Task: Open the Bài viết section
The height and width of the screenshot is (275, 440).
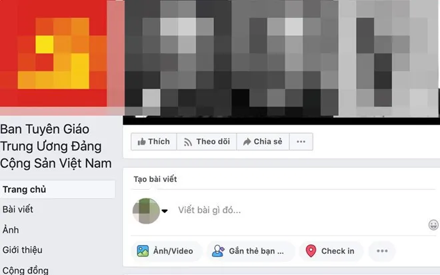Action: coord(18,209)
